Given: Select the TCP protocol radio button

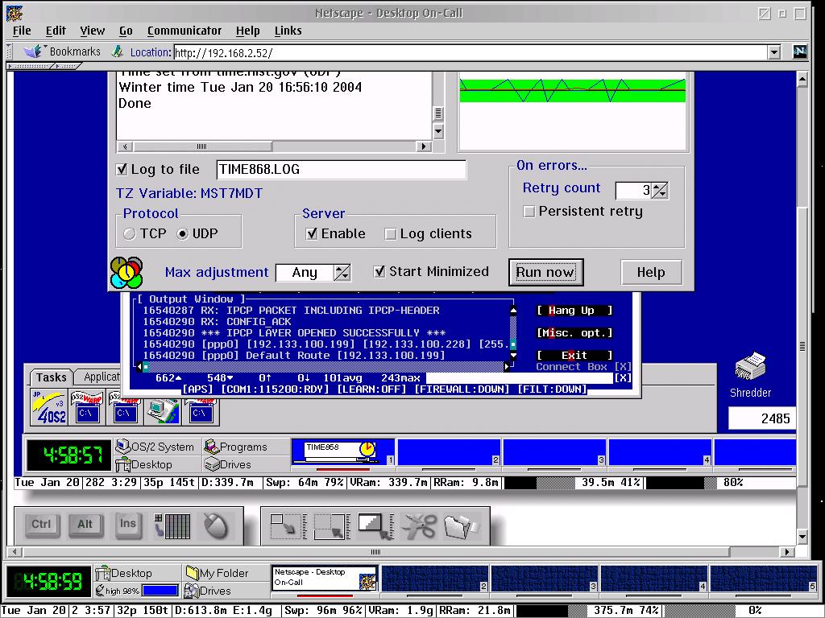Looking at the screenshot, I should (130, 233).
